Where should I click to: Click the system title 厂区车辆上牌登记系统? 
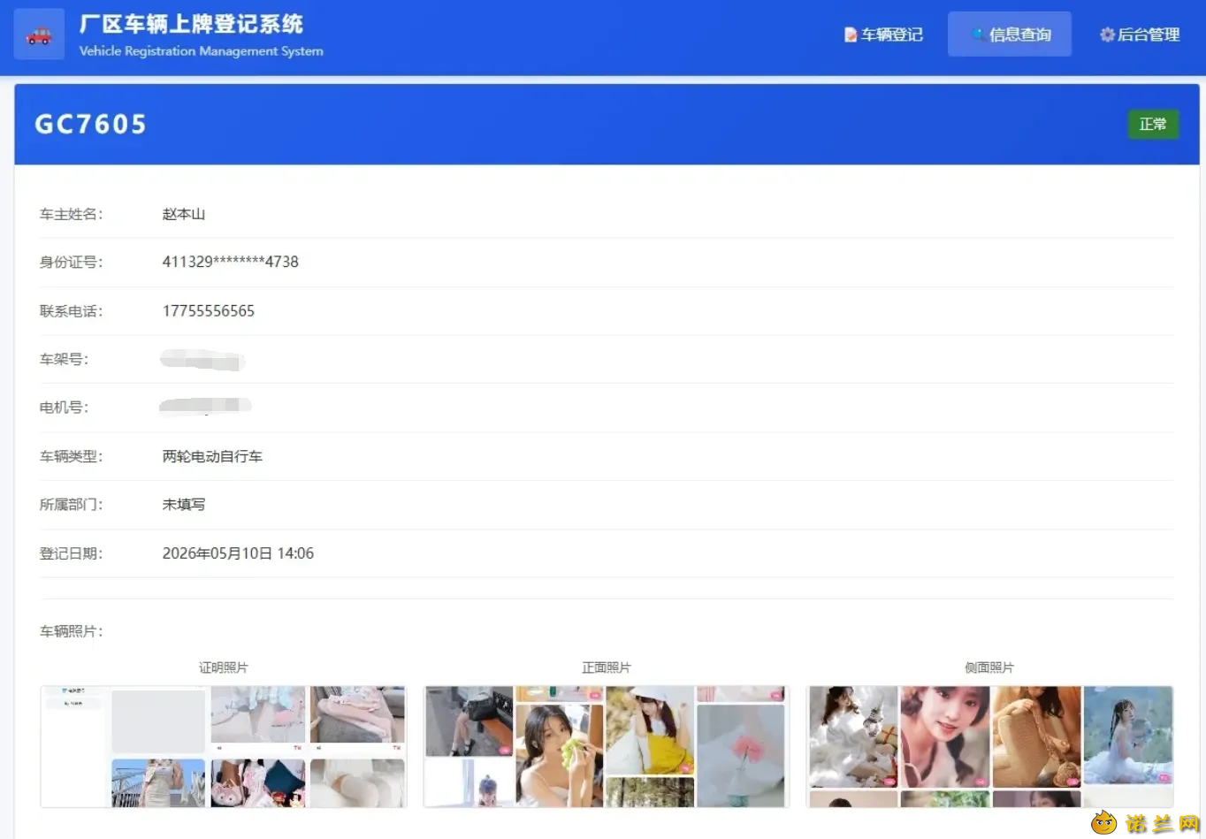pyautogui.click(x=191, y=24)
